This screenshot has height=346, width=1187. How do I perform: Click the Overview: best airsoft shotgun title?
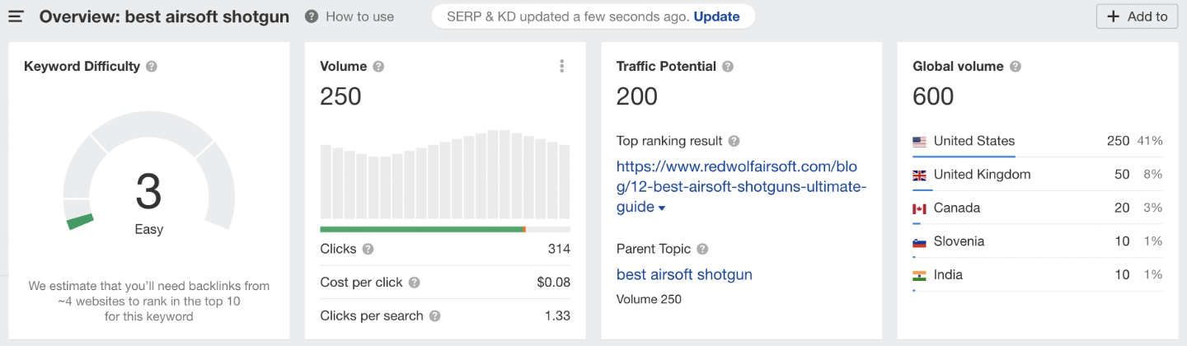point(164,16)
